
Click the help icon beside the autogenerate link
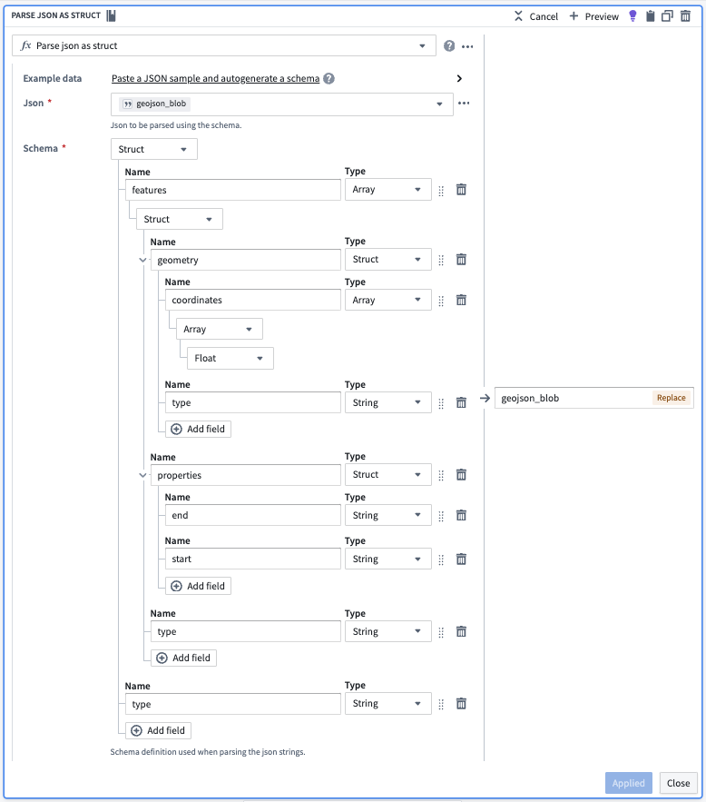tap(329, 79)
